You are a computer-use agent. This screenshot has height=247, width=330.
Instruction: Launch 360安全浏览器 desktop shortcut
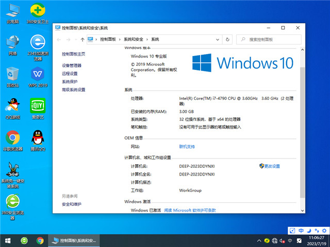[x=12, y=207]
